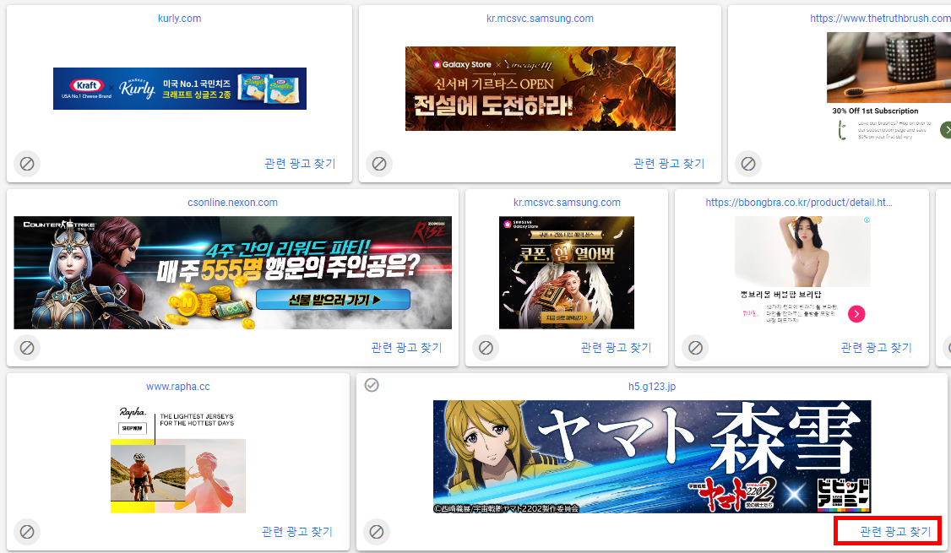Block the www.rapha.cc ad
The image size is (951, 553).
(x=27, y=533)
